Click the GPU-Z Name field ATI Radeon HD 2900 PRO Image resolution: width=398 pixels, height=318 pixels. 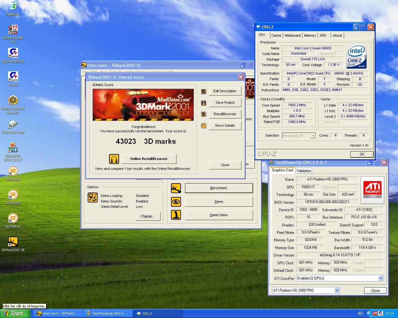click(x=327, y=179)
